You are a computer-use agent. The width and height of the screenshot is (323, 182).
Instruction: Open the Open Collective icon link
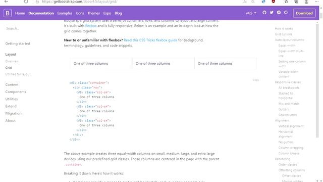click(286, 13)
